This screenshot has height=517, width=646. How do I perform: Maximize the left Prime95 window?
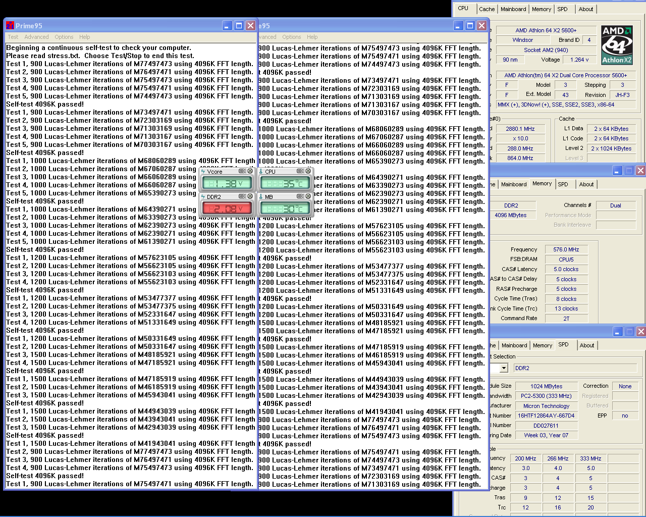[x=239, y=25]
